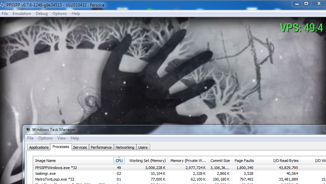Open the PPSSPP File menu

(5, 14)
